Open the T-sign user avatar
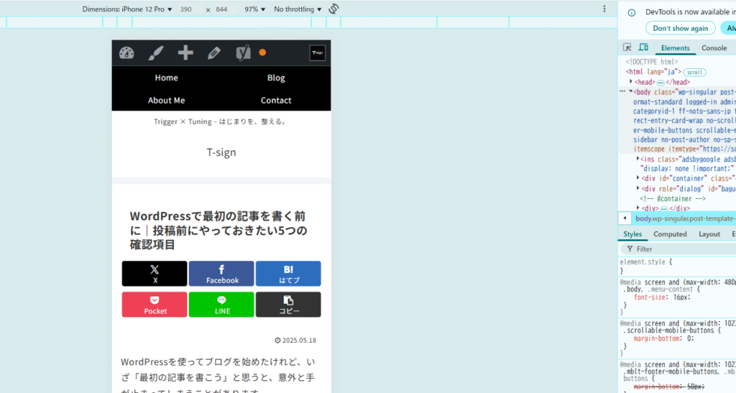This screenshot has width=736, height=393. click(317, 53)
